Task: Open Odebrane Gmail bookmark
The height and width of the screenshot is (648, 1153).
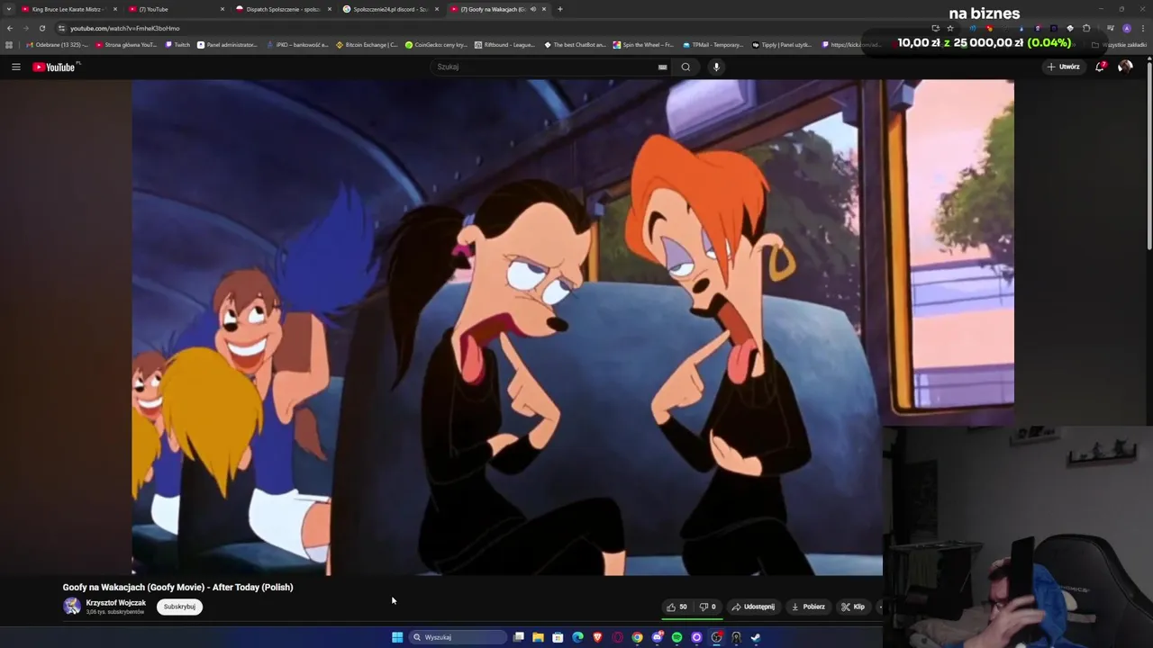Action: [58, 44]
